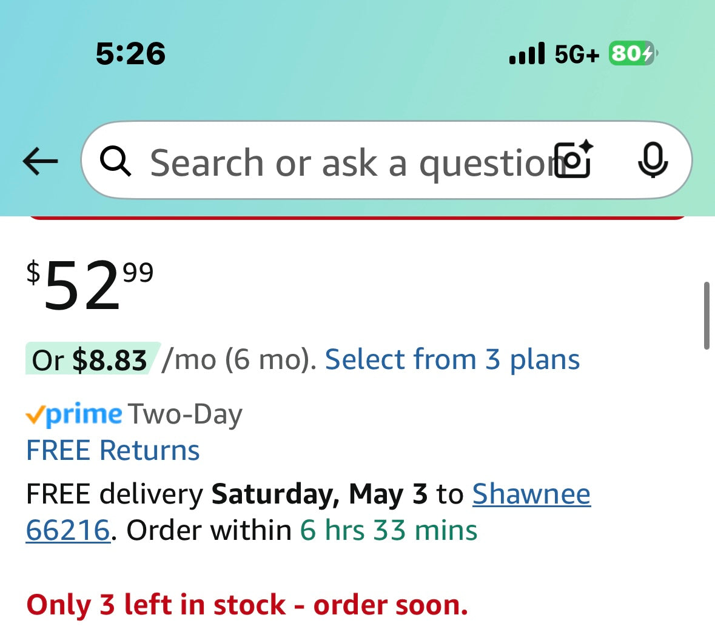The image size is (715, 632).
Task: Tap the Only 3 left in stock message
Action: coord(247,605)
